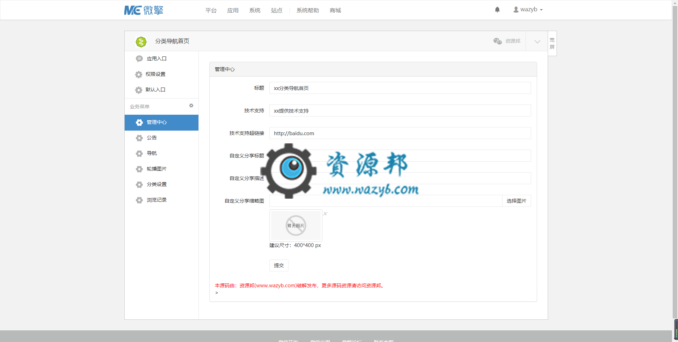Click the 技术支持 input field
The image size is (678, 342).
click(x=400, y=110)
